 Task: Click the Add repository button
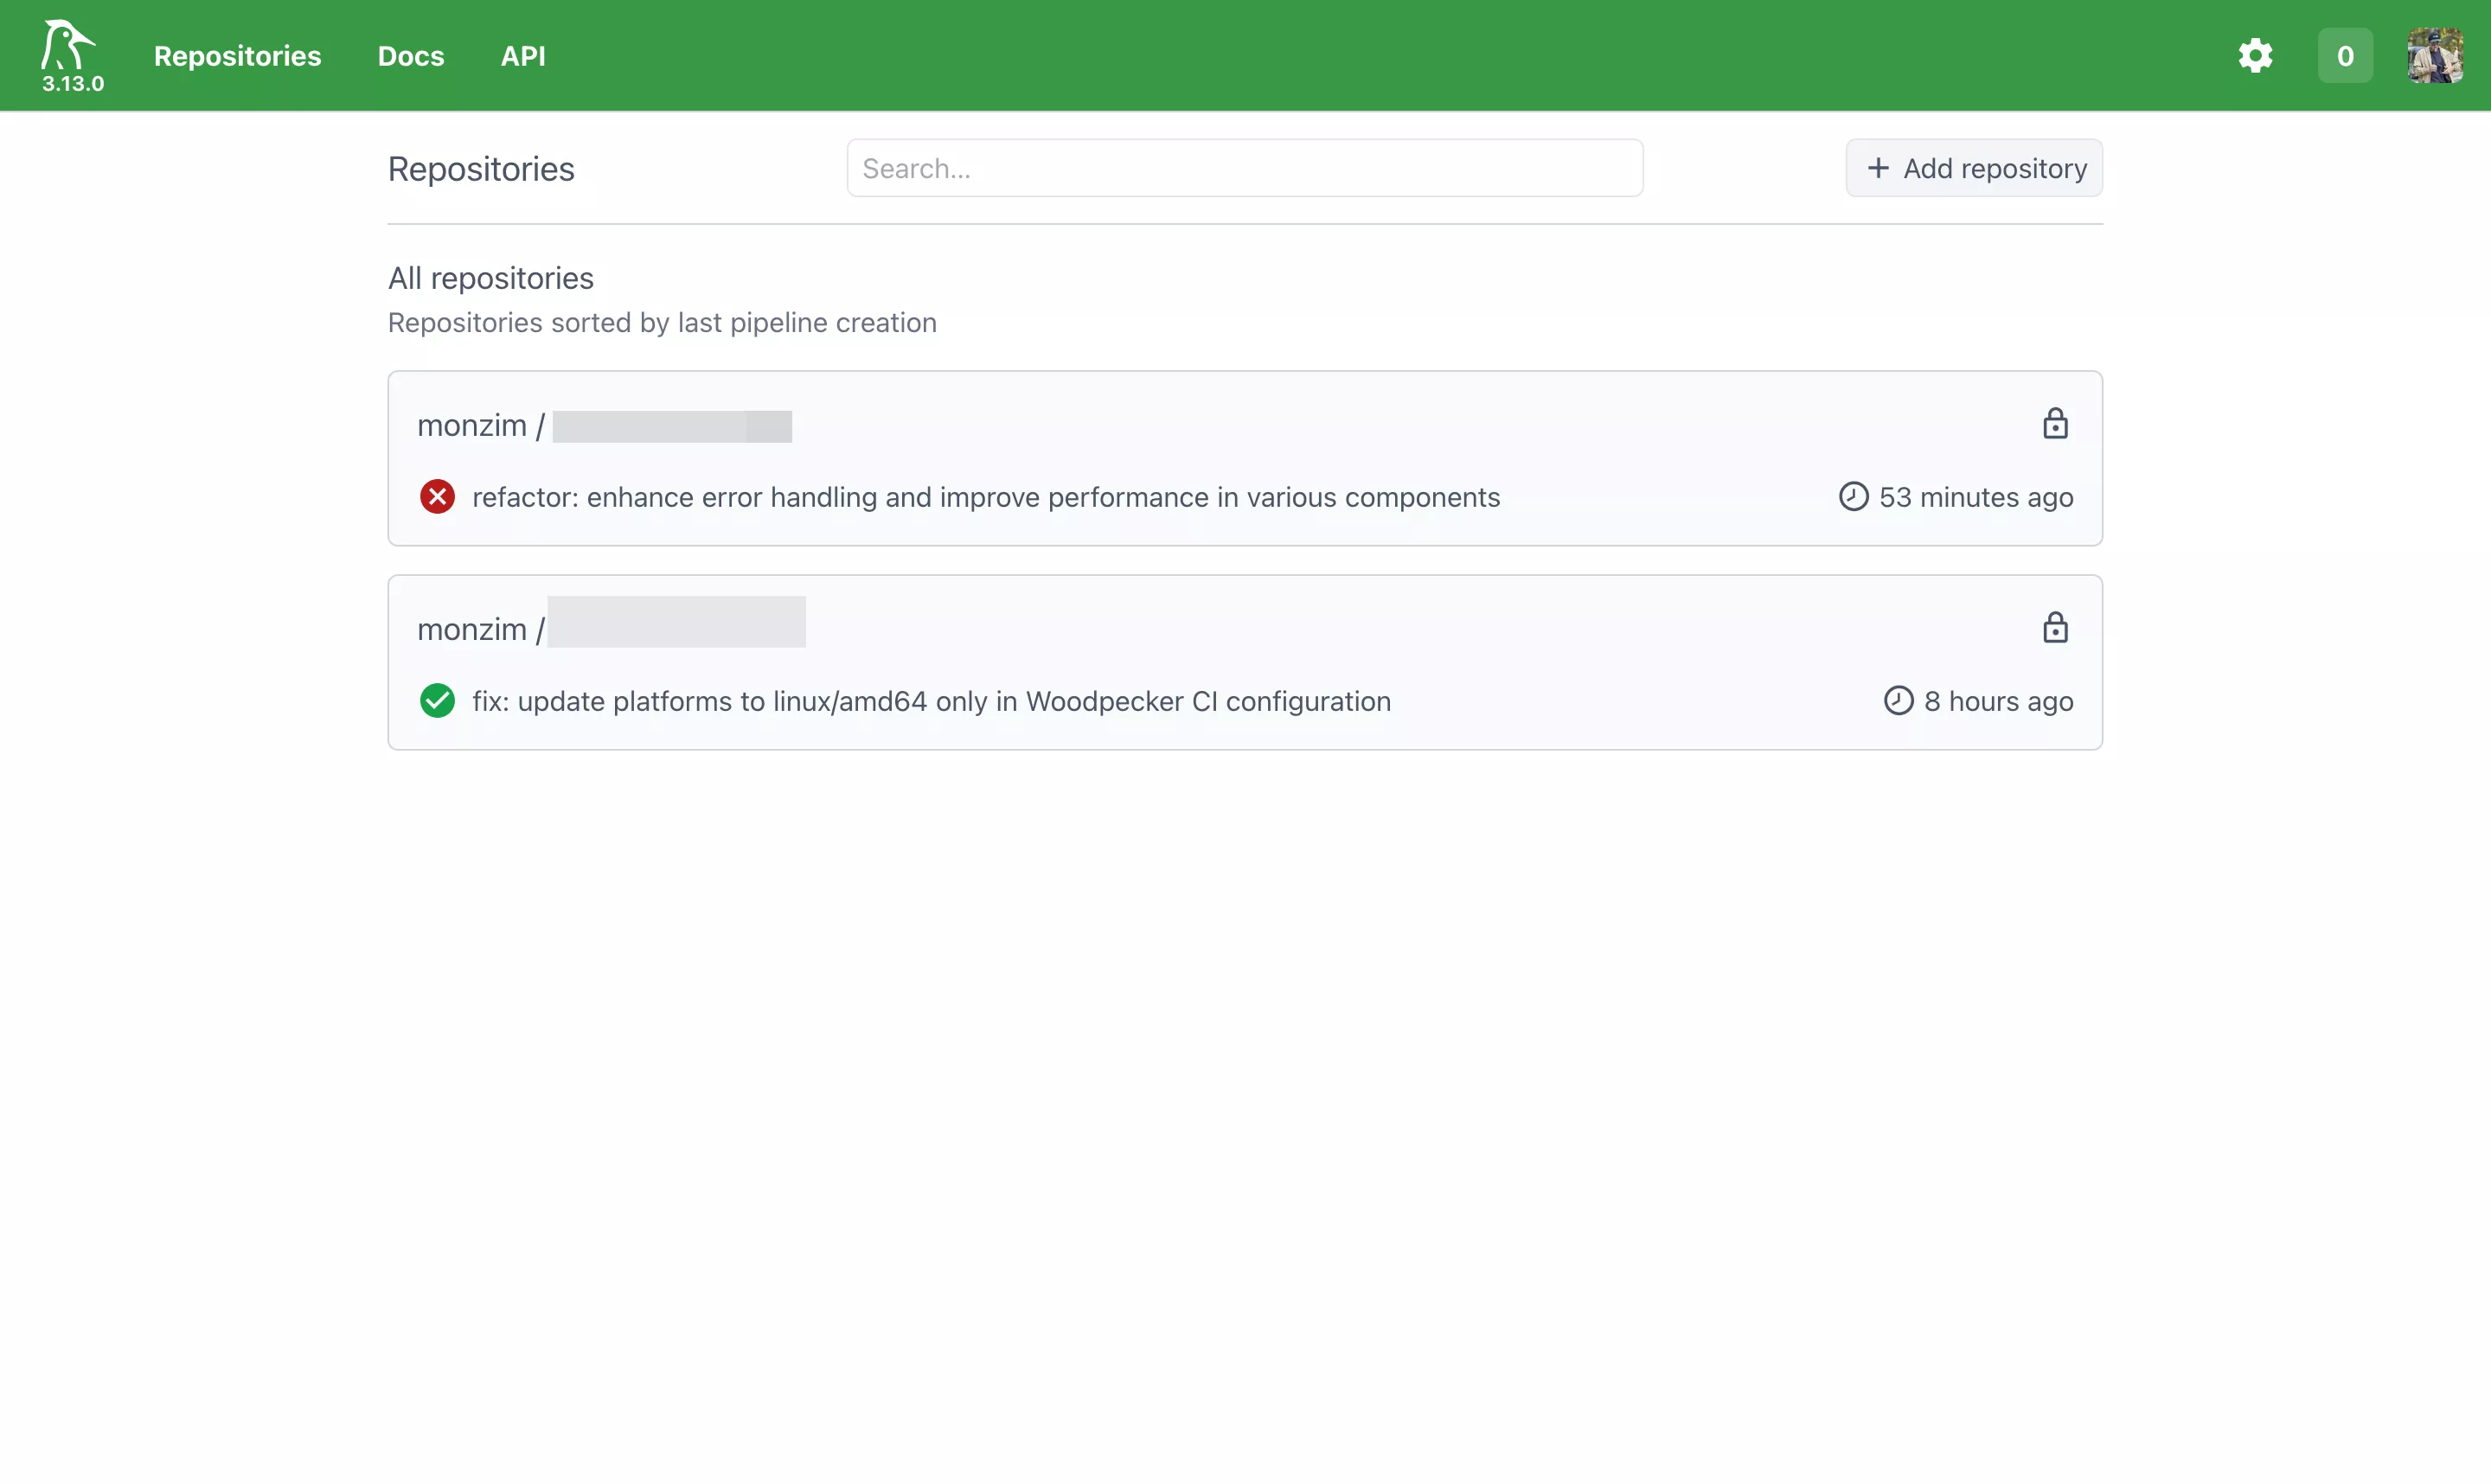[x=1974, y=168]
